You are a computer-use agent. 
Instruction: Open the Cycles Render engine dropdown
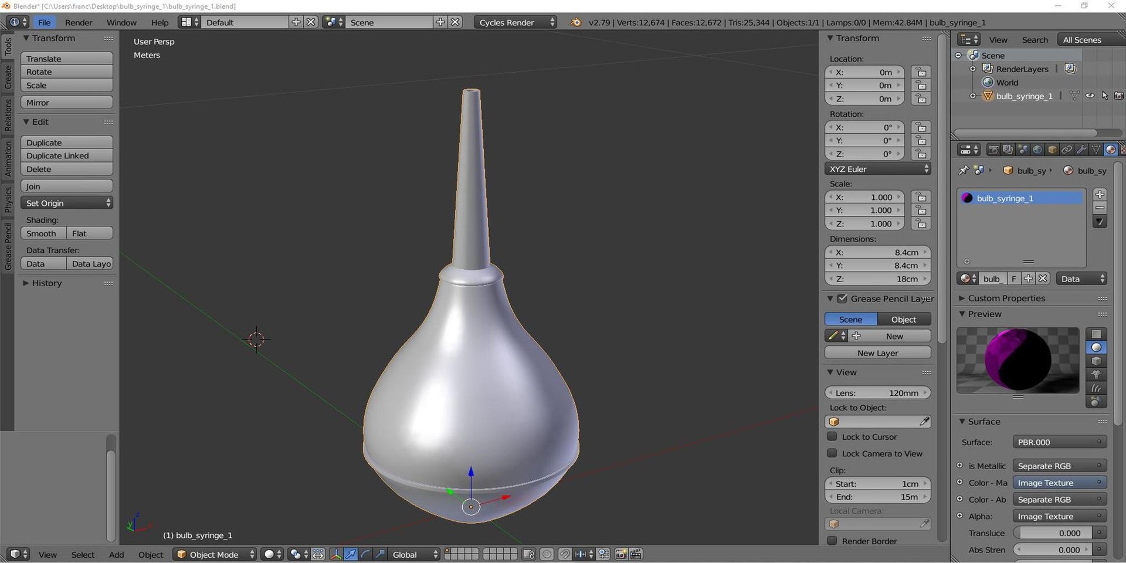coord(515,22)
